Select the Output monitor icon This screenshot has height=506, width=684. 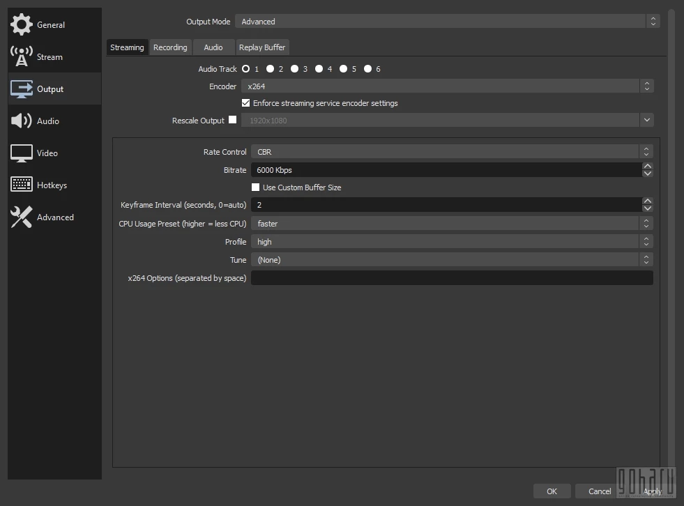click(22, 89)
